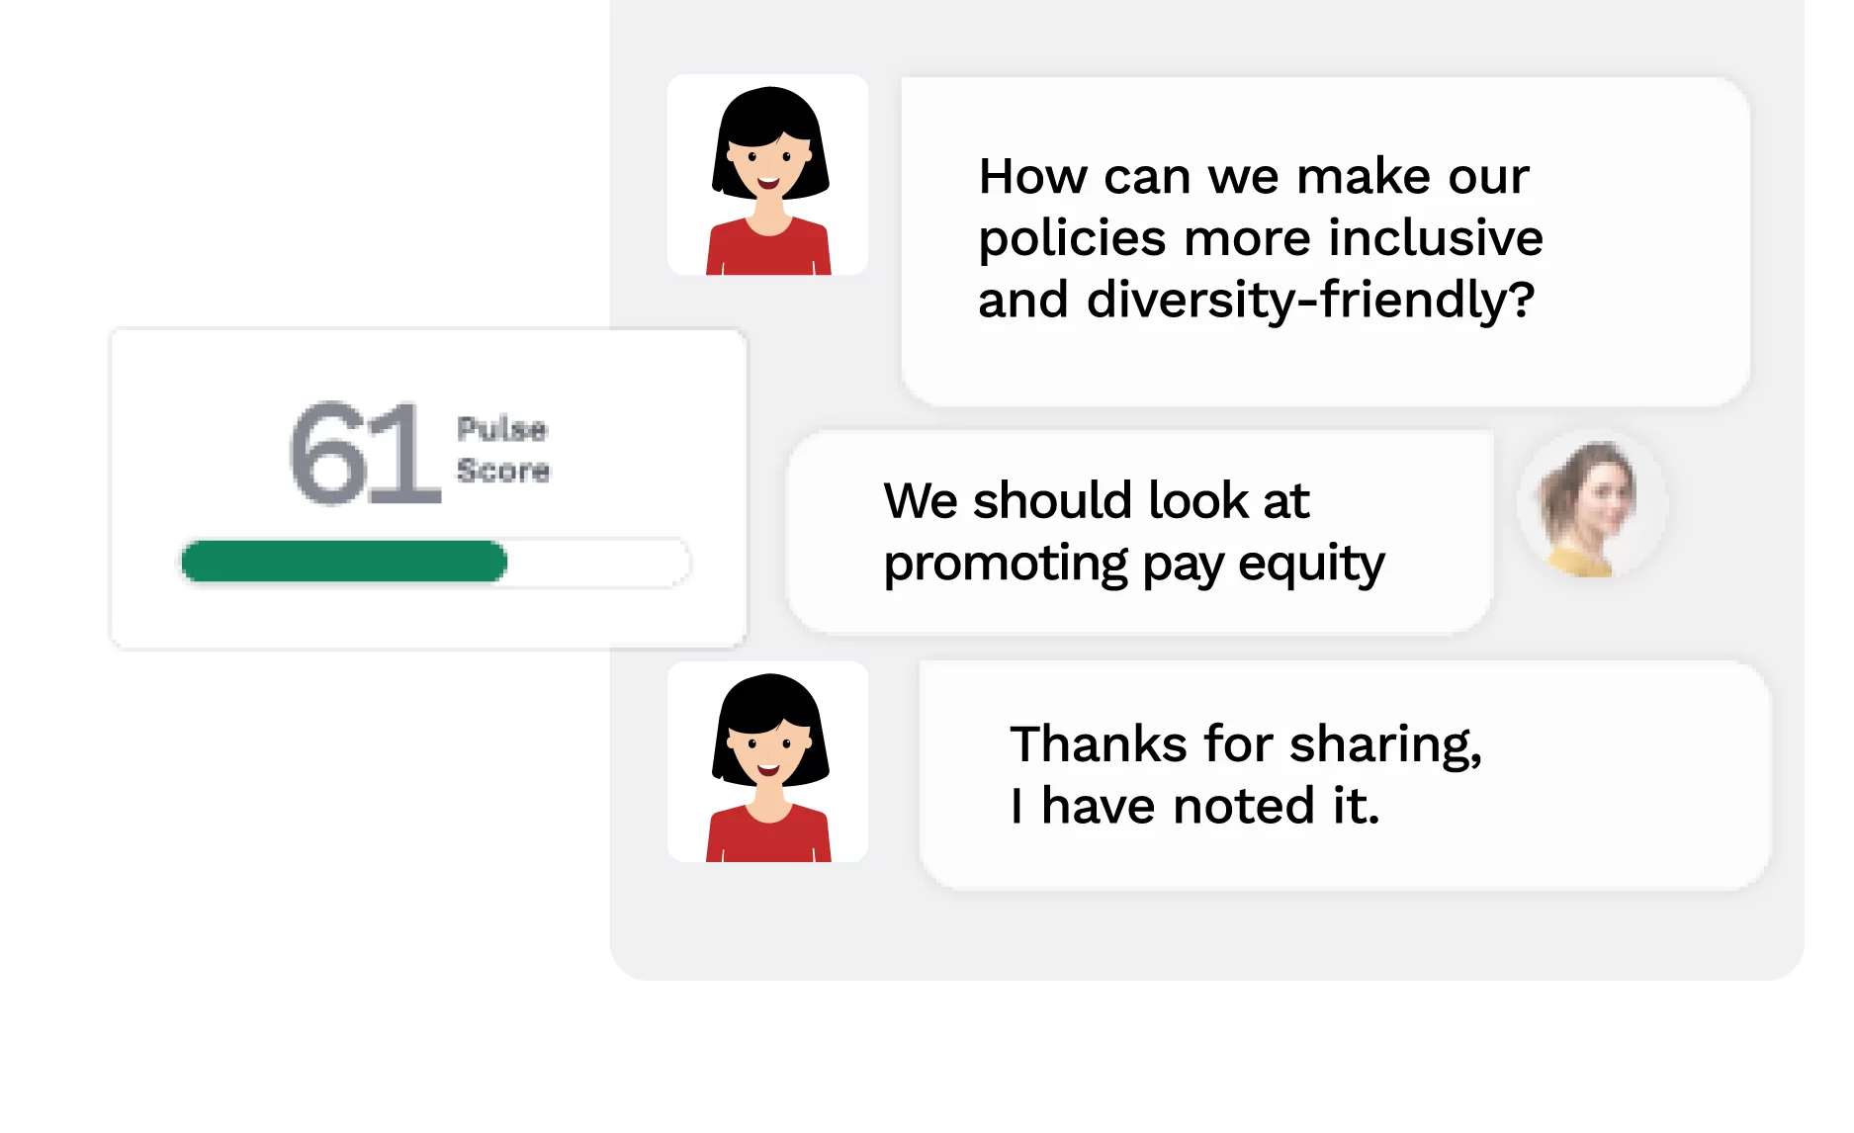The image size is (1854, 1133).
Task: Click the Pulse Score label
Action: pyautogui.click(x=502, y=450)
